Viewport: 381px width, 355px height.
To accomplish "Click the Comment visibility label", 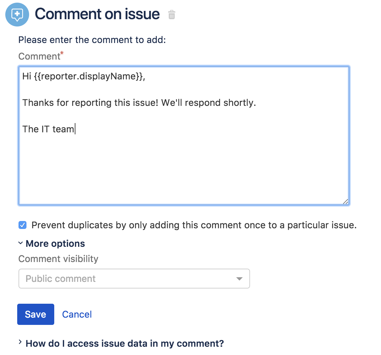I will click(58, 259).
